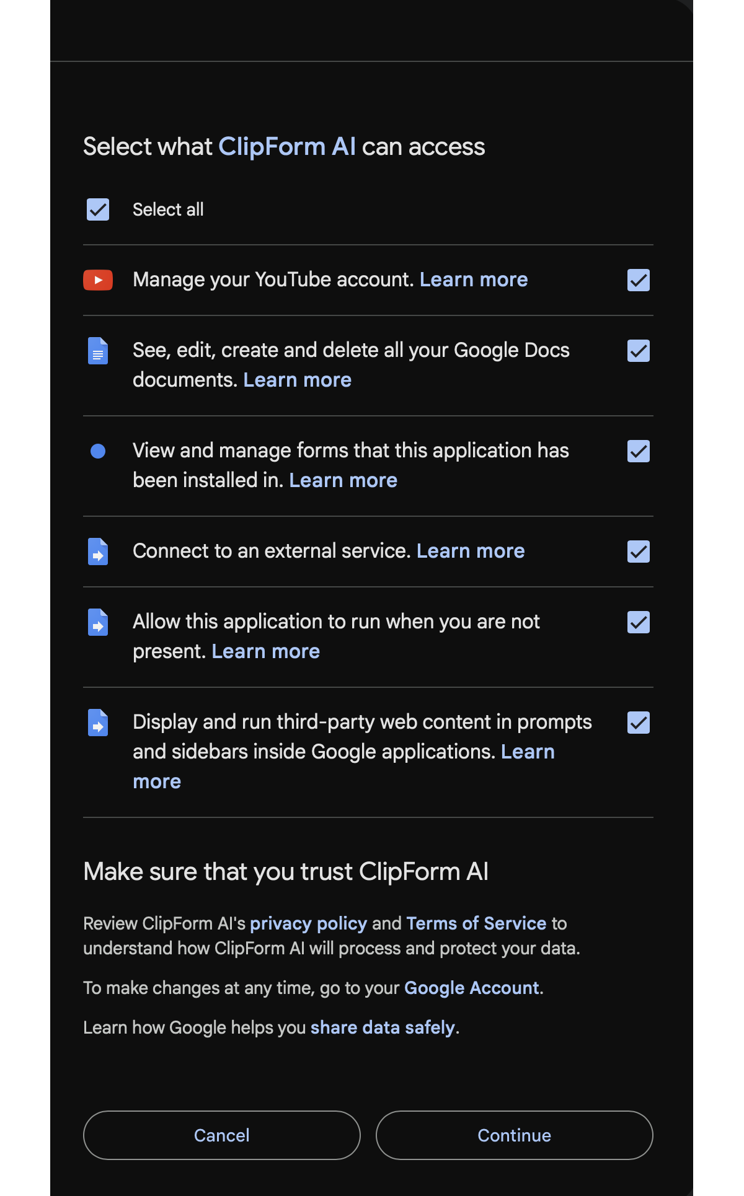Click the Select all label text
The width and height of the screenshot is (744, 1196).
[168, 209]
